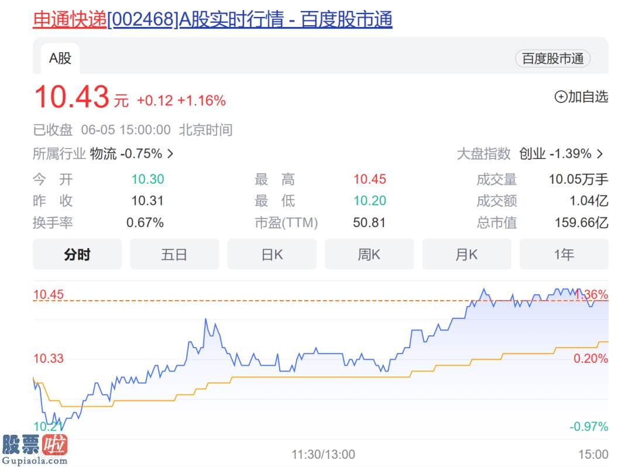
Task: Click the 所属行业 label
Action: coord(59,153)
